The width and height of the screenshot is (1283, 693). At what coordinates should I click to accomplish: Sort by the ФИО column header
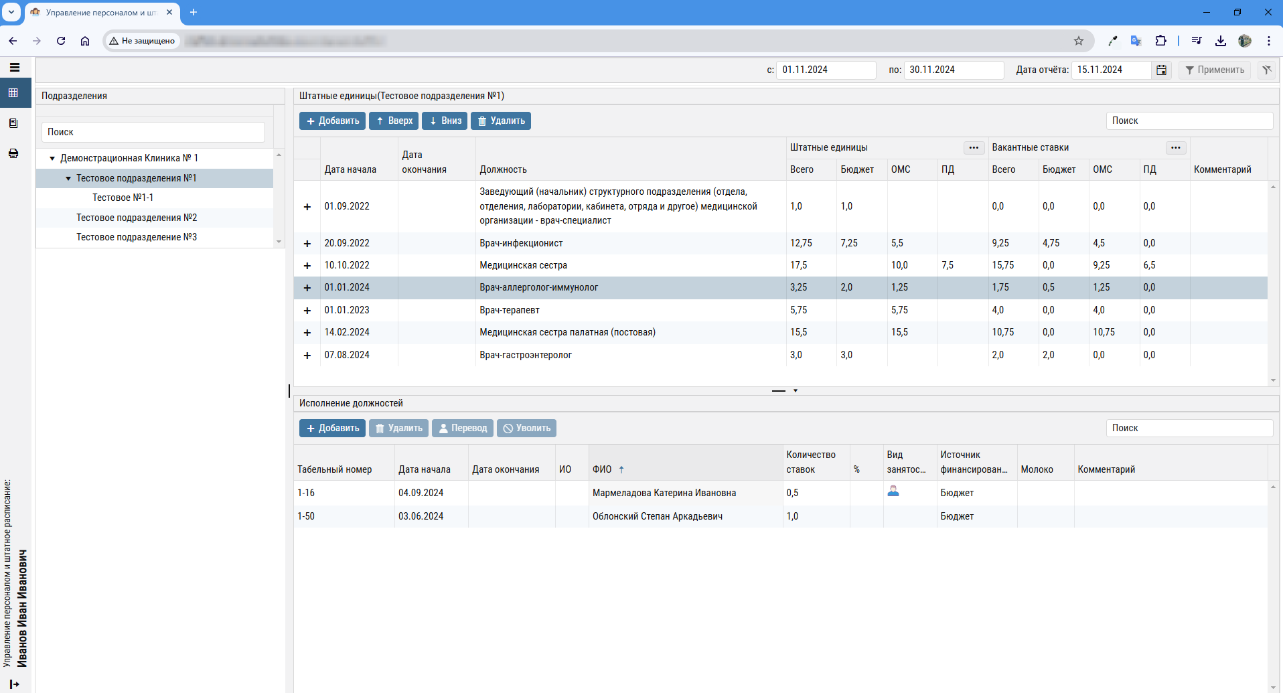pyautogui.click(x=603, y=469)
